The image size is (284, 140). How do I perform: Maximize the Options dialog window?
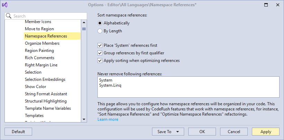[266, 5]
